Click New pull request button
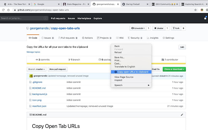 (58, 69)
